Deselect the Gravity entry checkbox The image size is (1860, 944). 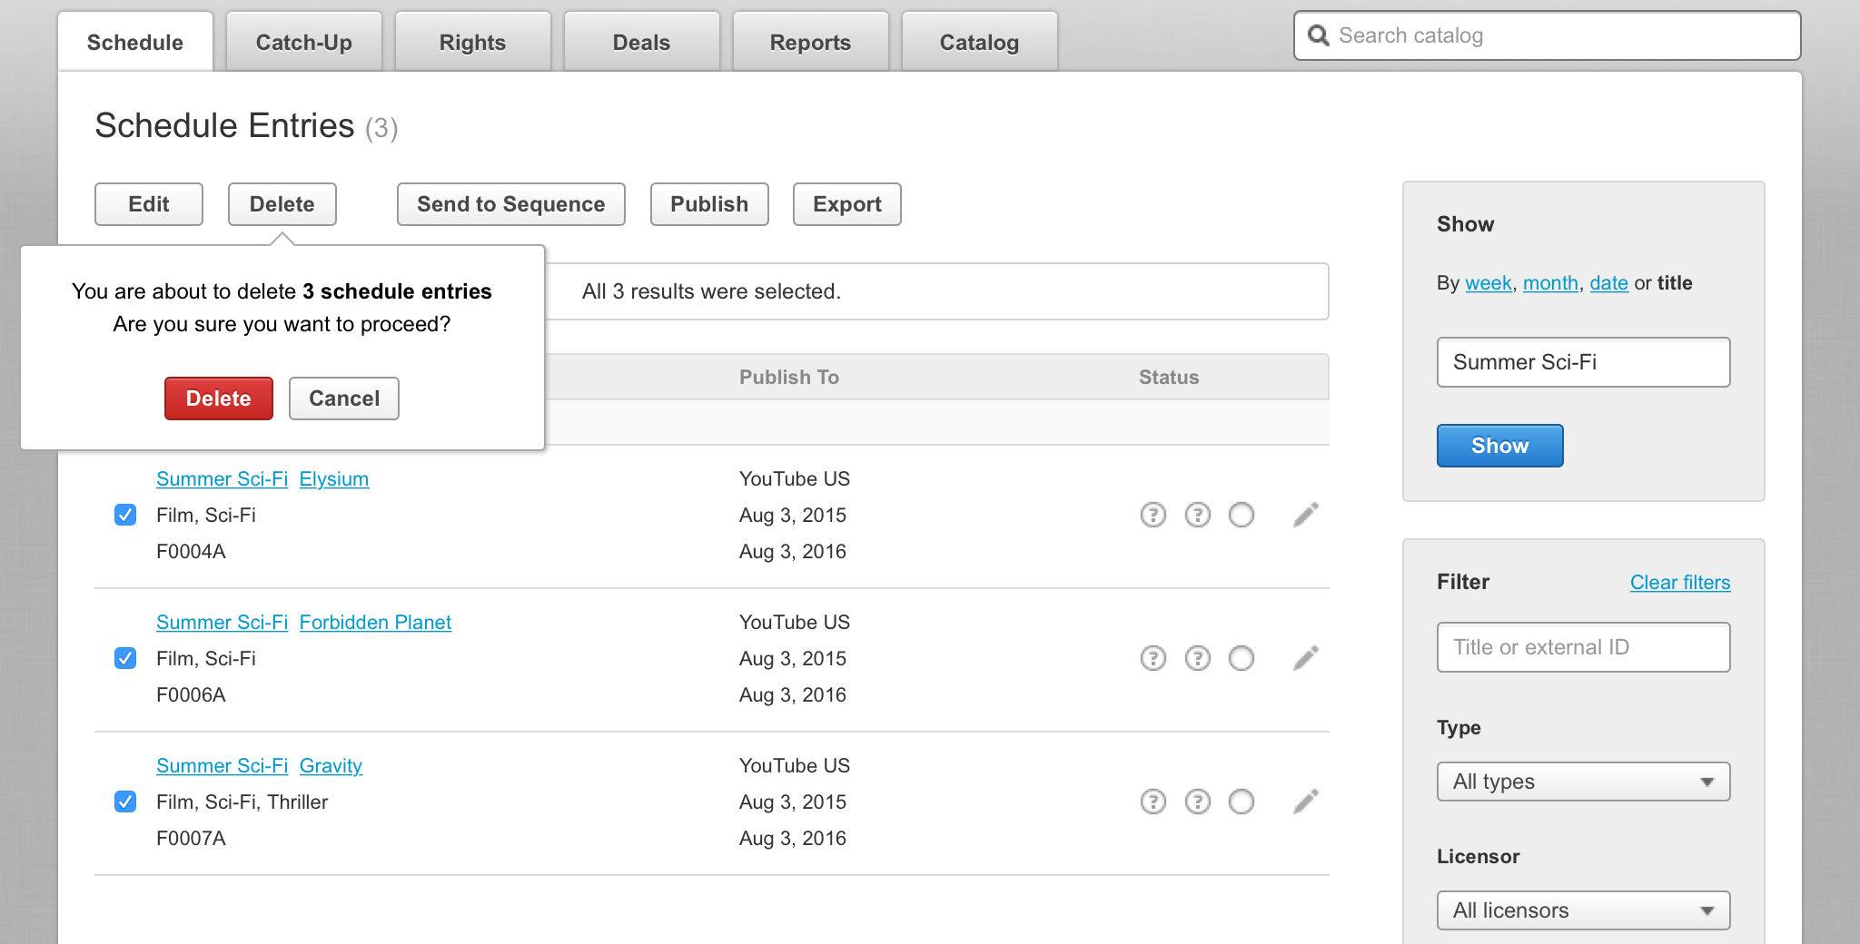point(125,801)
